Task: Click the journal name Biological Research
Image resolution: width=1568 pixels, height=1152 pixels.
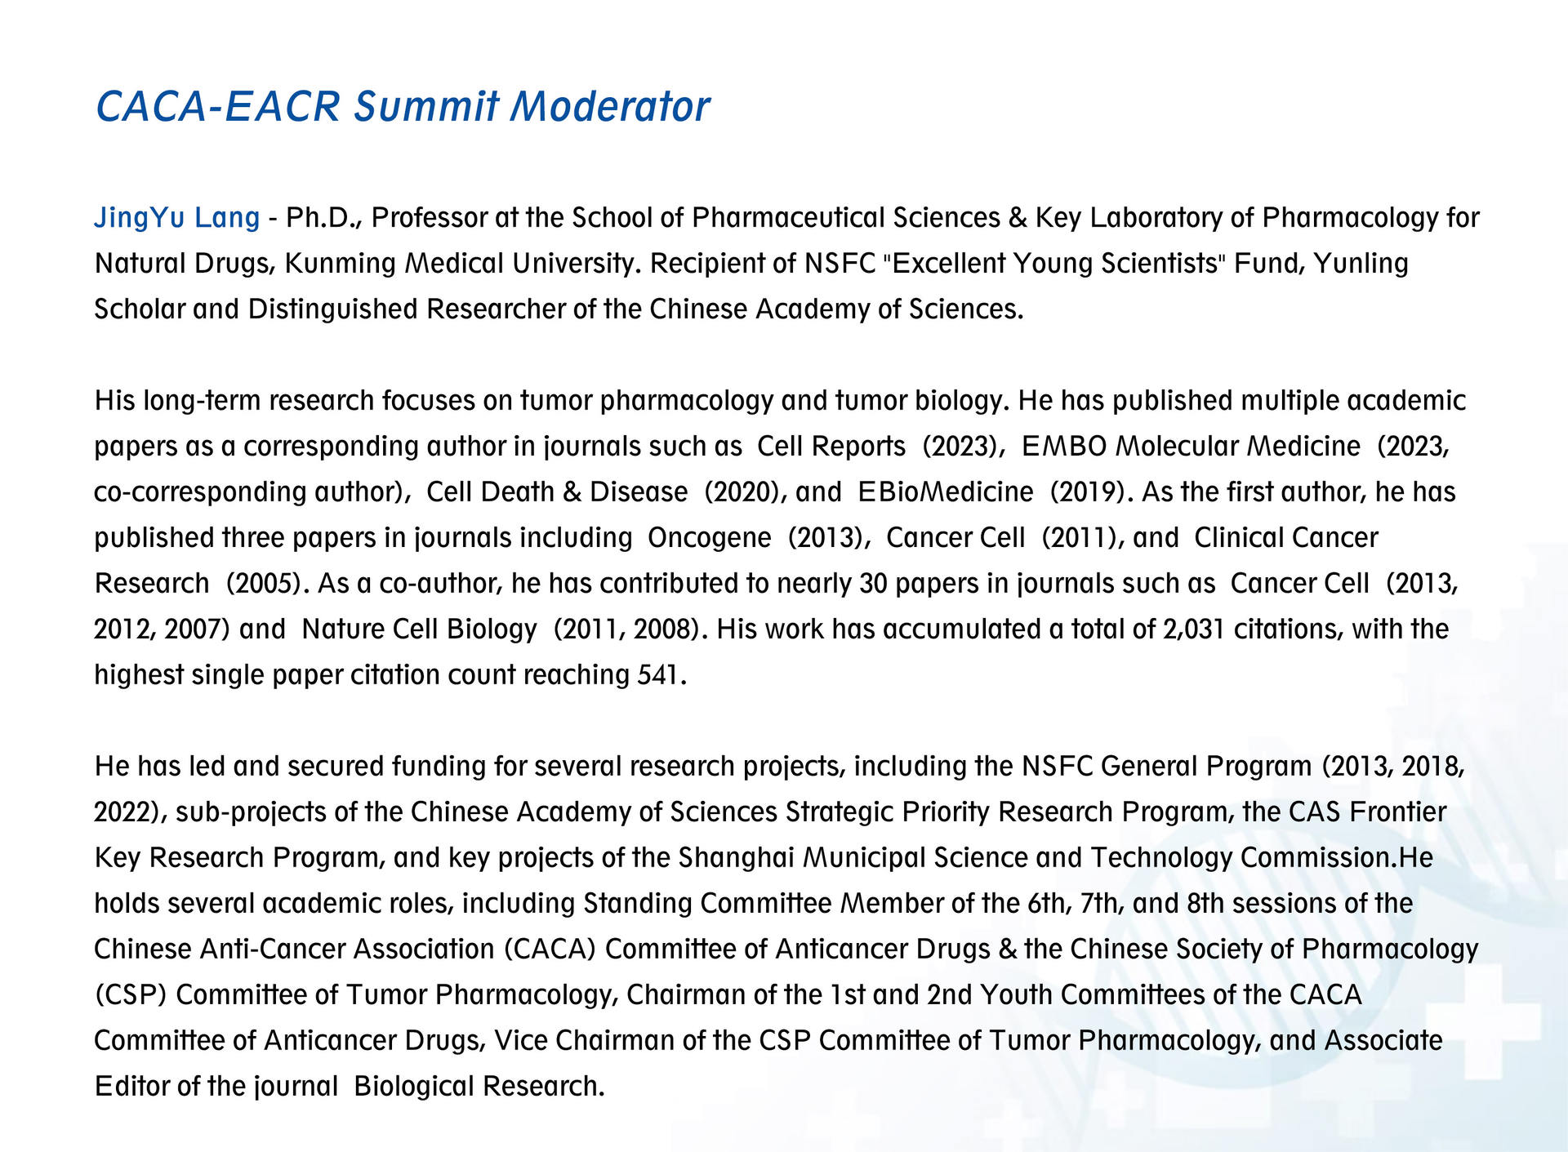Action: pos(478,1087)
